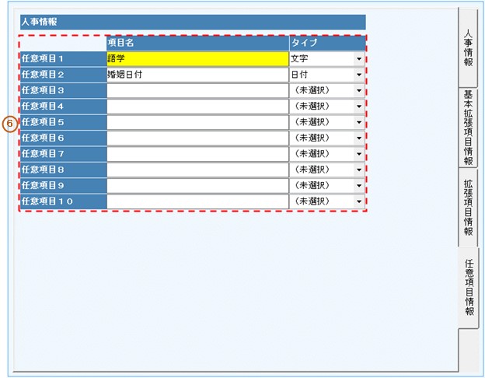Switch to the 基本拡張項目情報 side tab

[468, 127]
